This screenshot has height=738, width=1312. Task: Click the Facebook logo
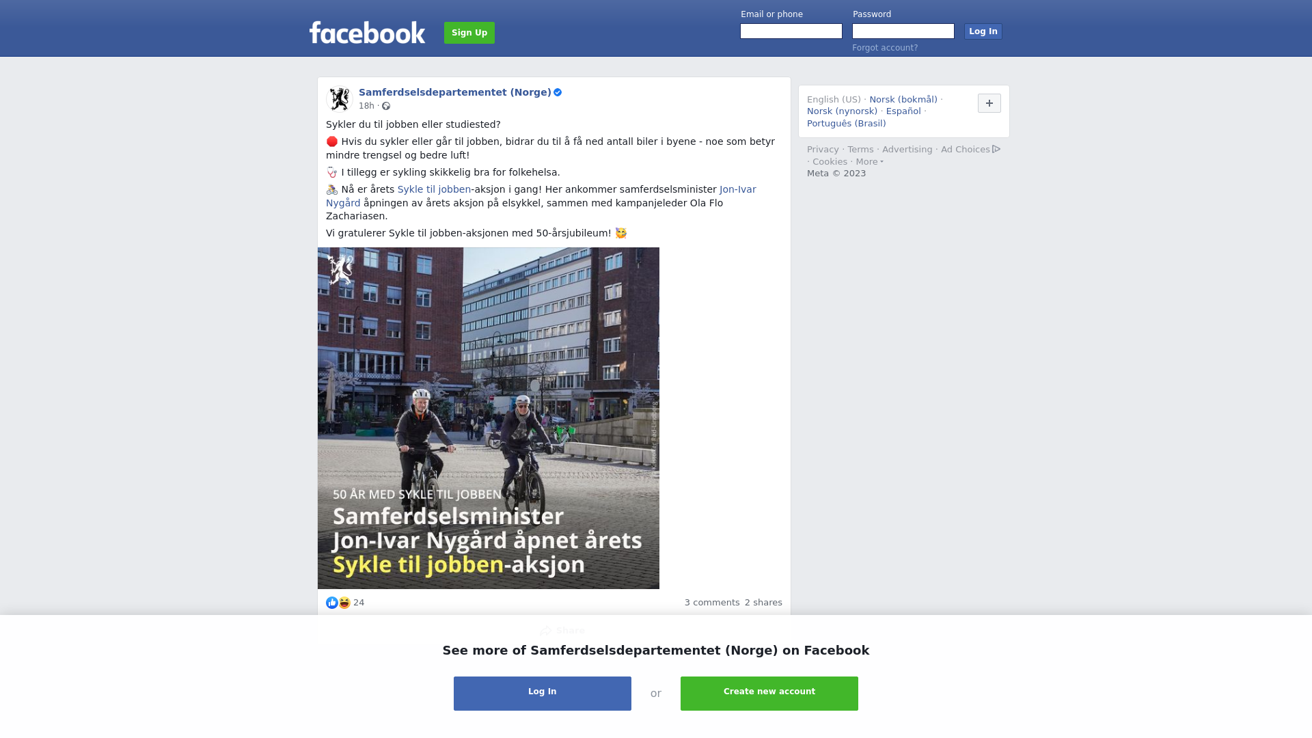tap(367, 32)
